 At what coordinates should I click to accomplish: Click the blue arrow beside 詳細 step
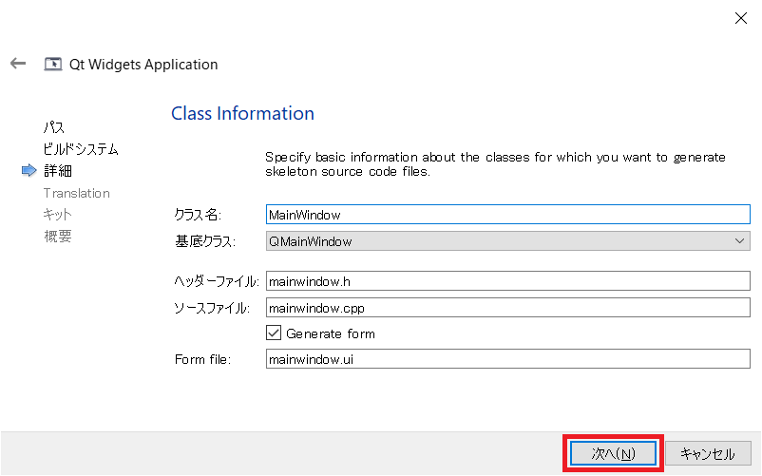[29, 170]
